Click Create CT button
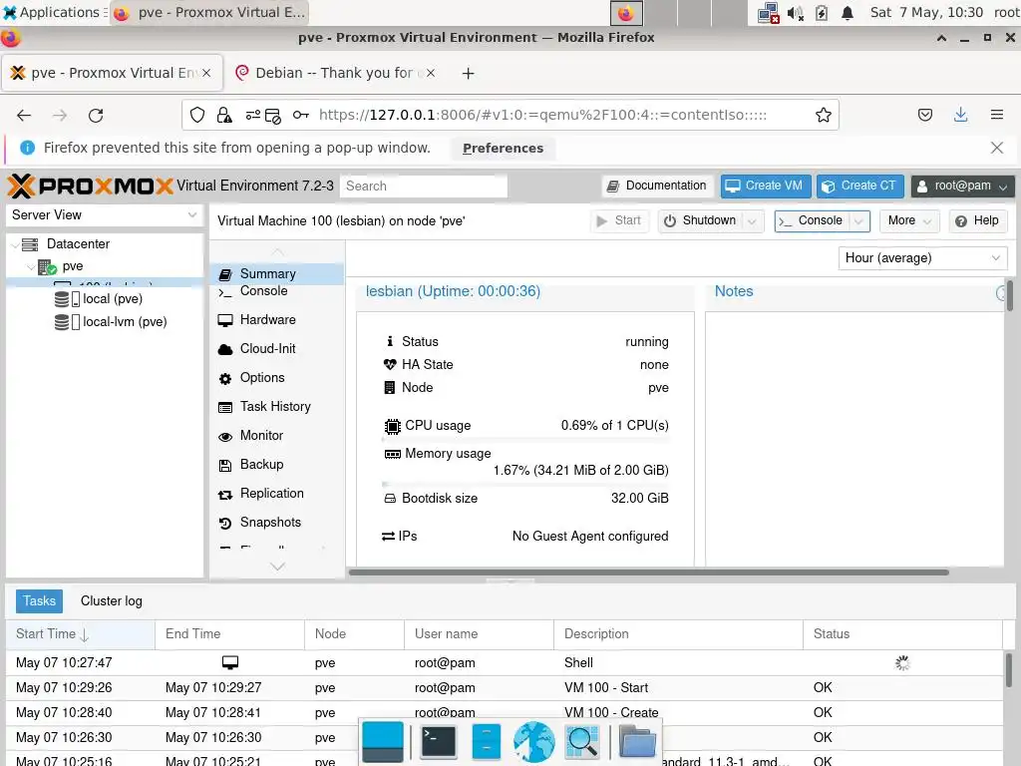 pos(860,187)
